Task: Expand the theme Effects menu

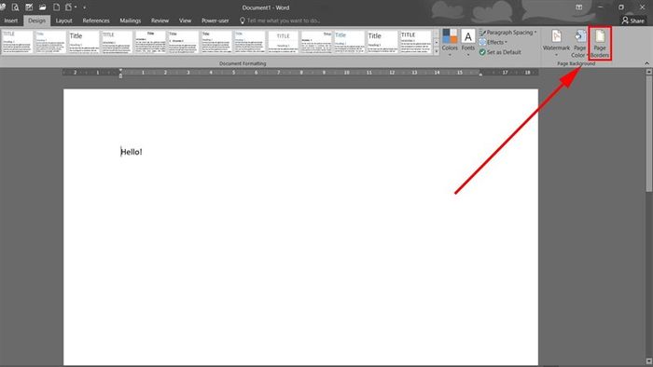Action: coord(493,43)
